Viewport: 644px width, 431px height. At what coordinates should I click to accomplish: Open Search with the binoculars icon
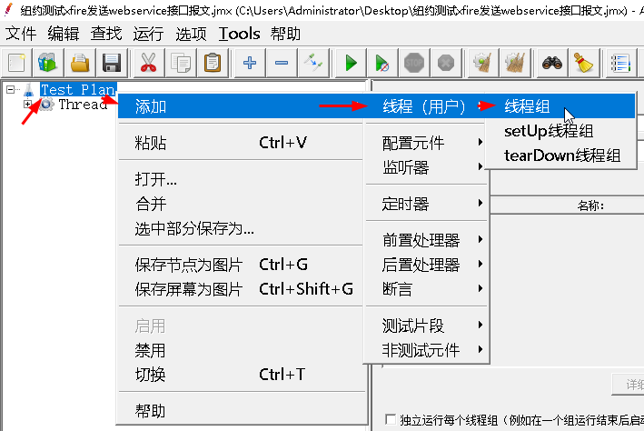point(552,63)
